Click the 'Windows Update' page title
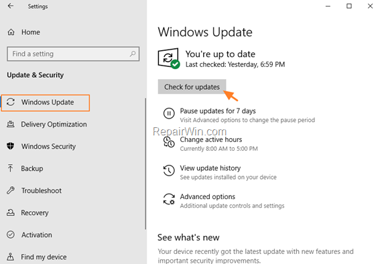This screenshot has width=380, height=264. [205, 32]
